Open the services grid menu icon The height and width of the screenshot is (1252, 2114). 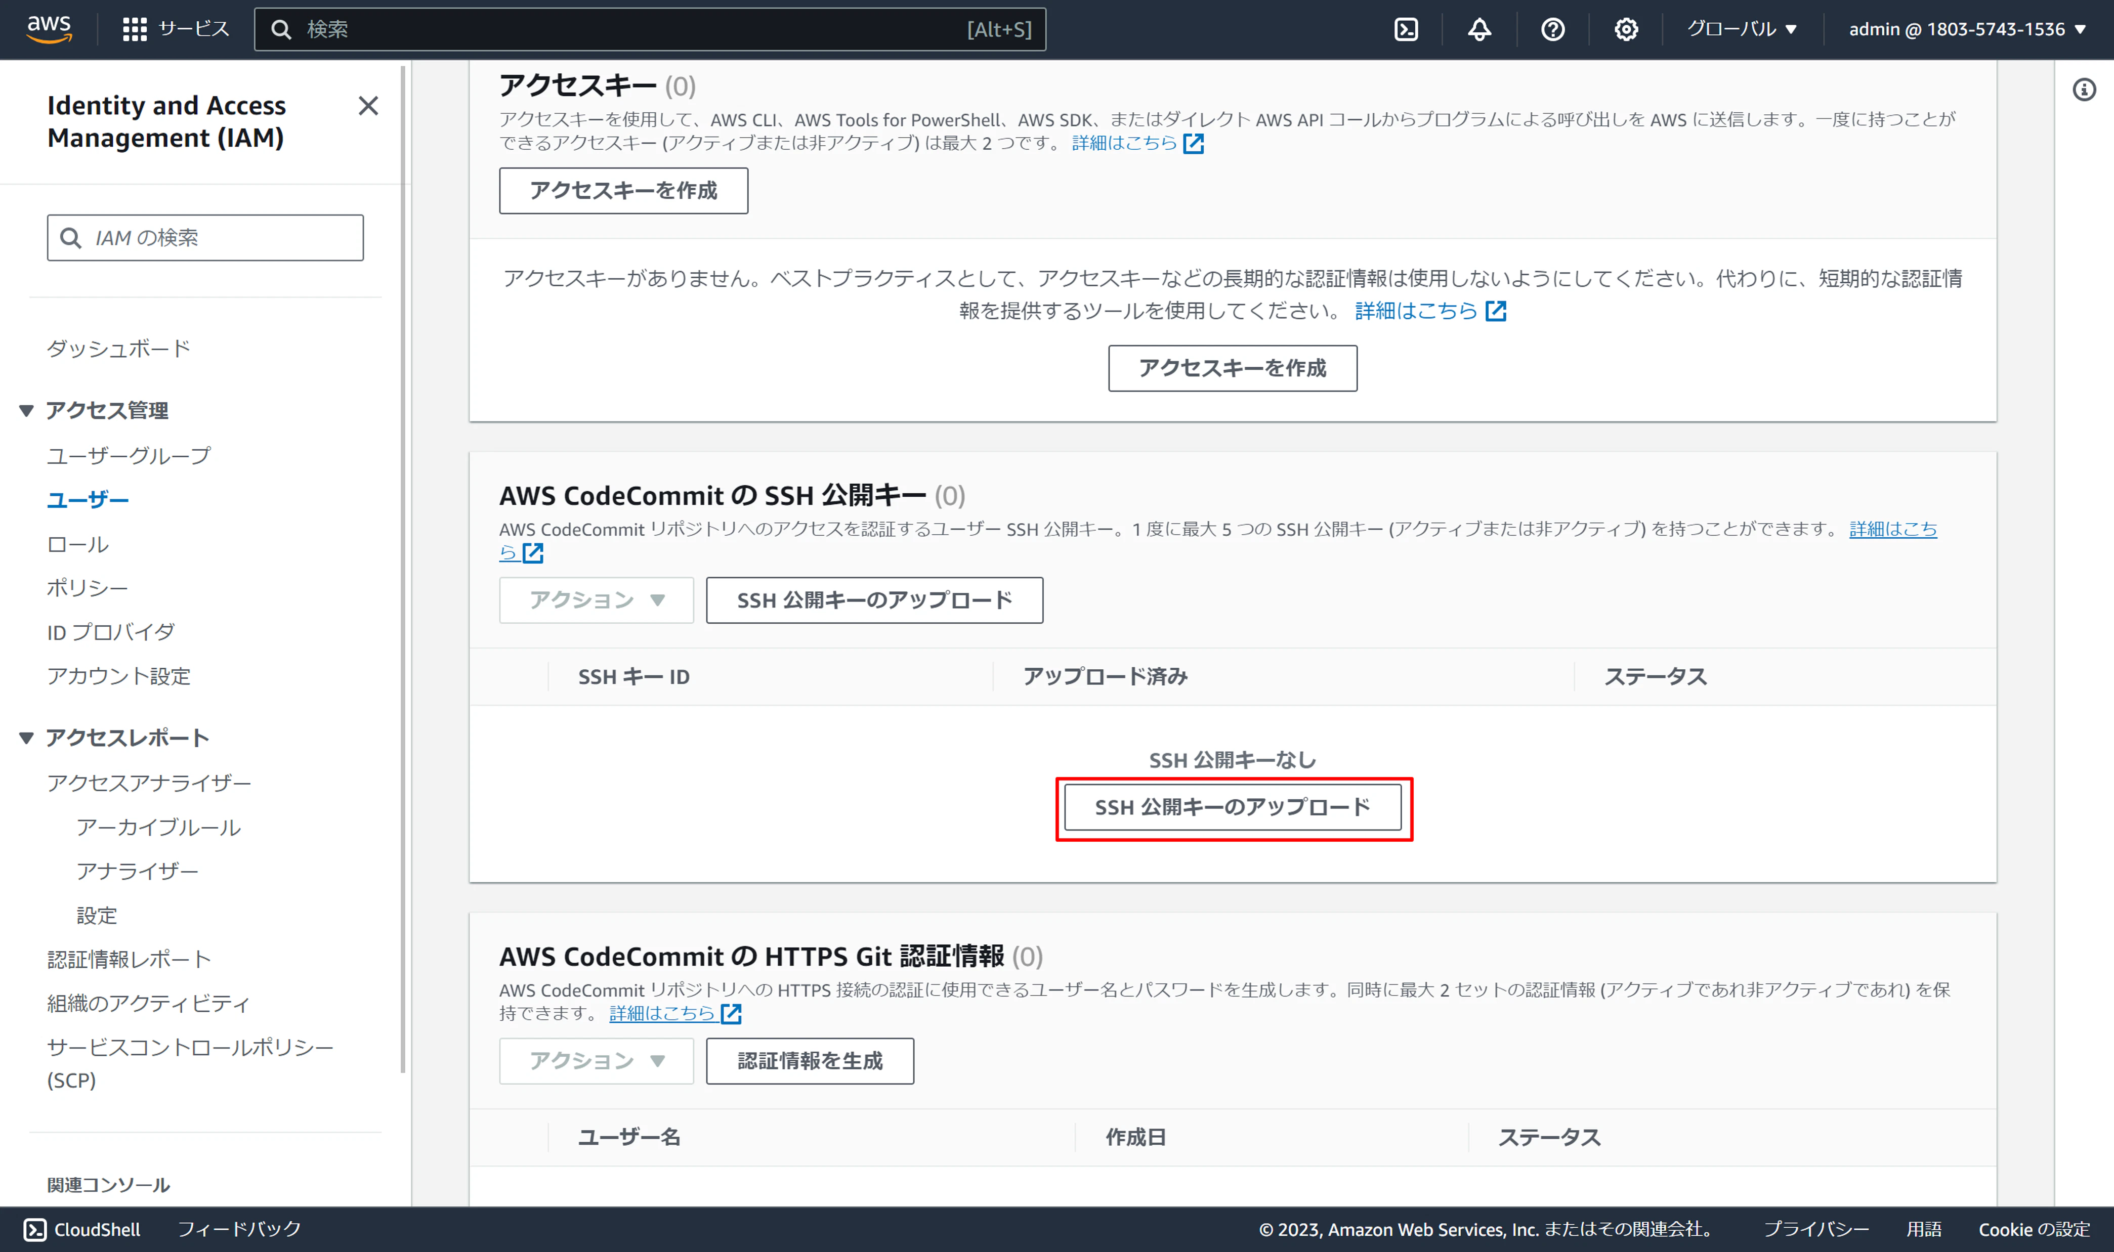point(134,29)
